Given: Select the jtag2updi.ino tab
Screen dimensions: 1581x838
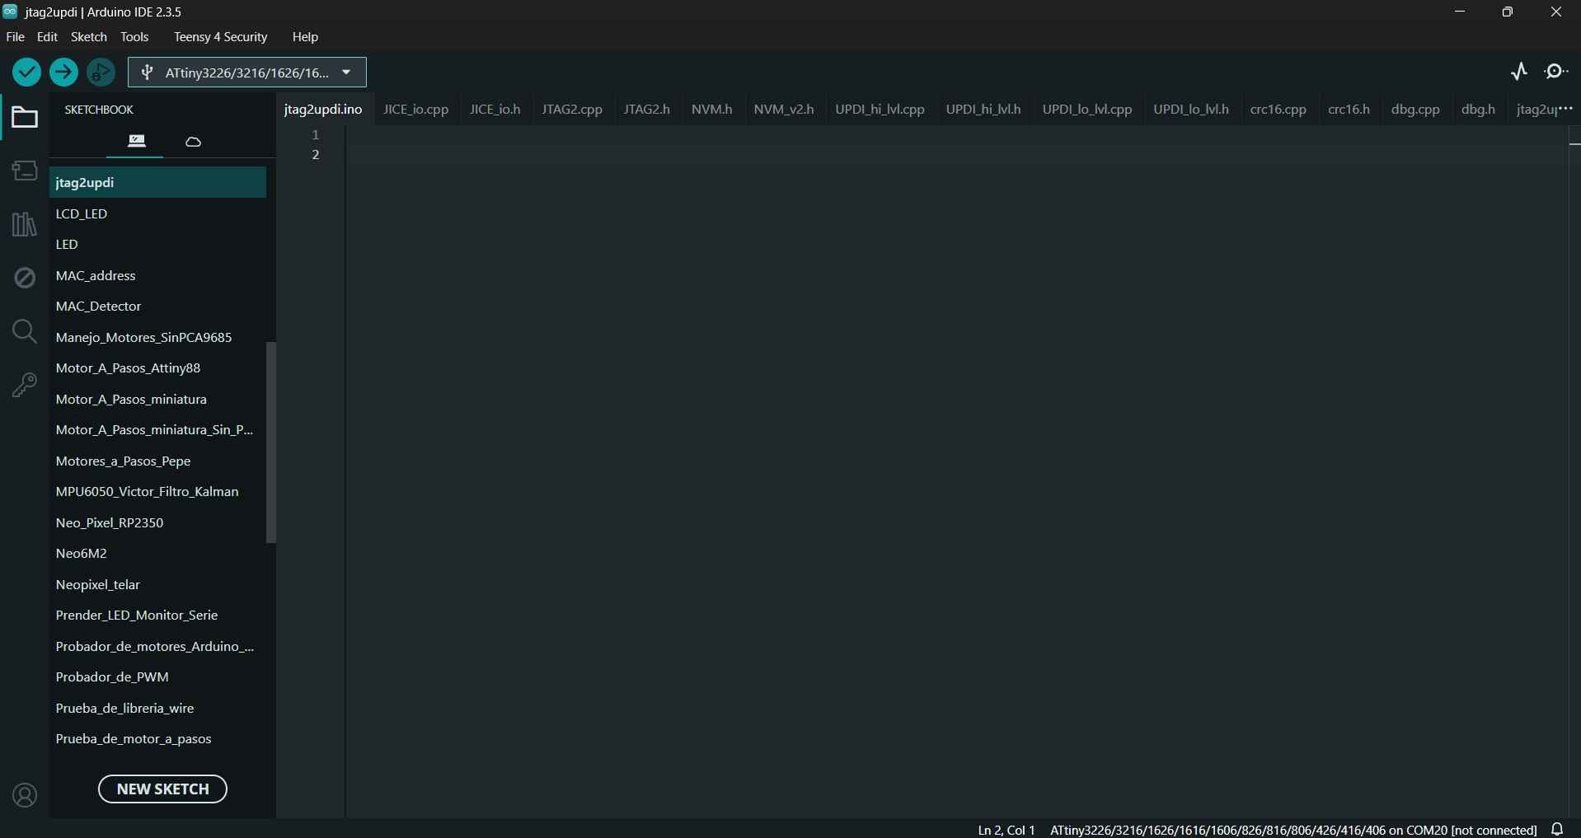Looking at the screenshot, I should click(323, 109).
